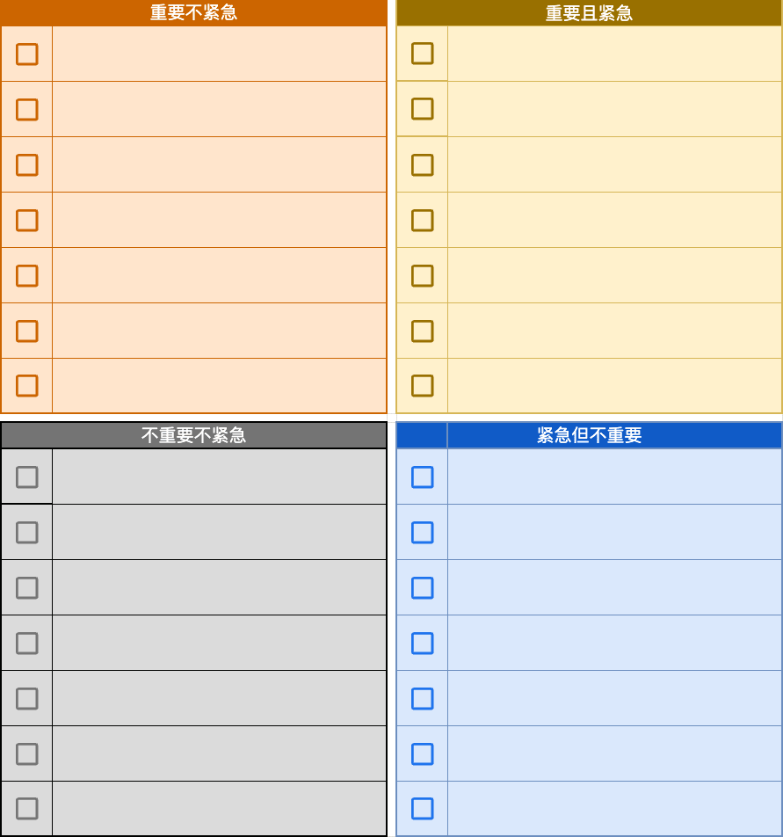The width and height of the screenshot is (783, 837).
Task: Select the 重要且紧急 header cell
Action: [x=589, y=13]
